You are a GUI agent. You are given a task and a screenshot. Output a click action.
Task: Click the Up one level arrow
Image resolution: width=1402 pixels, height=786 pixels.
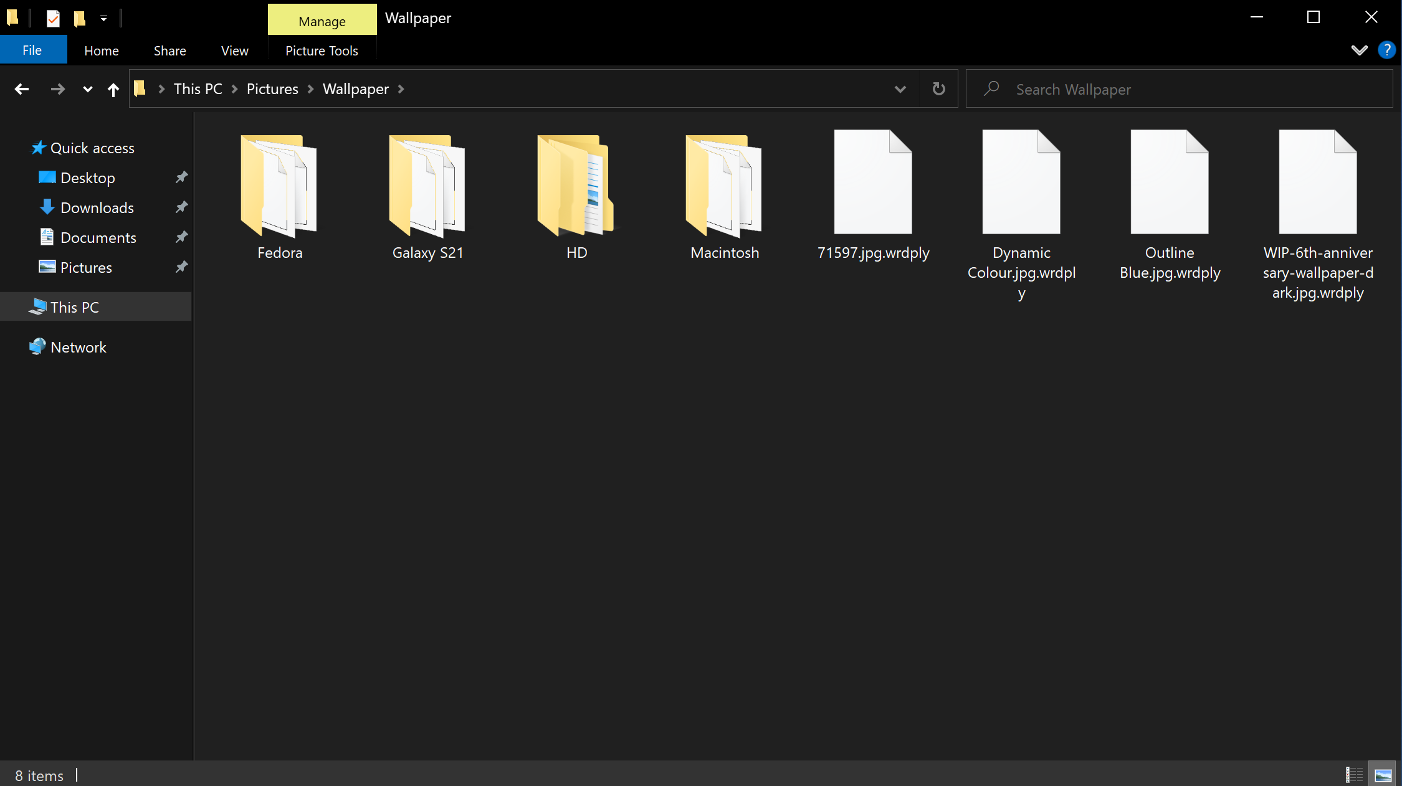click(x=113, y=90)
